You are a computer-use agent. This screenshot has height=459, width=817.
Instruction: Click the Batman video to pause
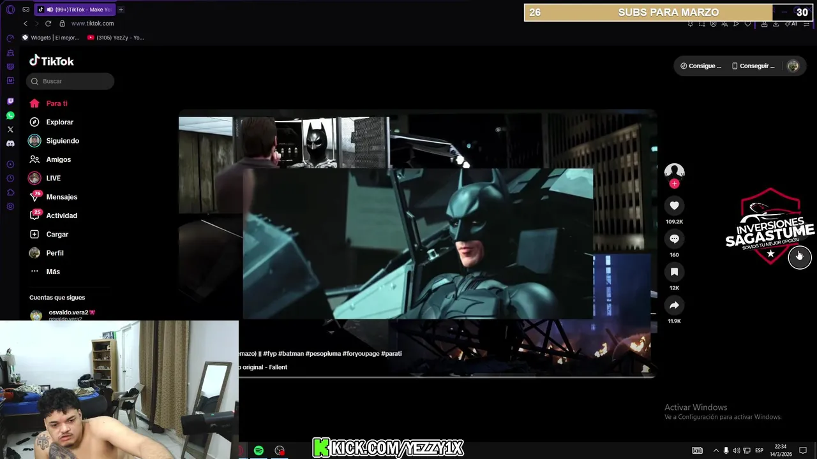[417, 244]
